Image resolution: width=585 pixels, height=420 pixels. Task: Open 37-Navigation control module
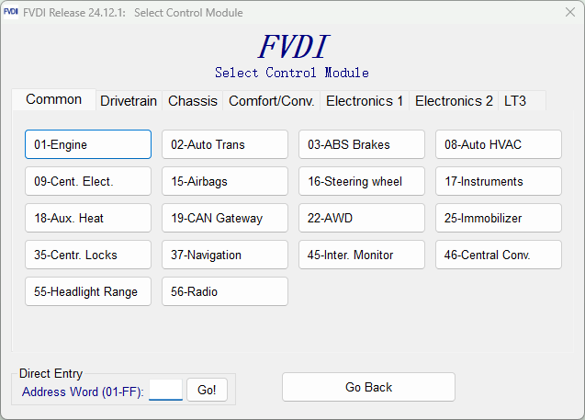(x=225, y=255)
